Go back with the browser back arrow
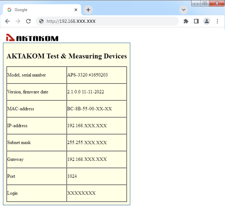Image resolution: width=225 pixels, height=209 pixels. tap(7, 21)
